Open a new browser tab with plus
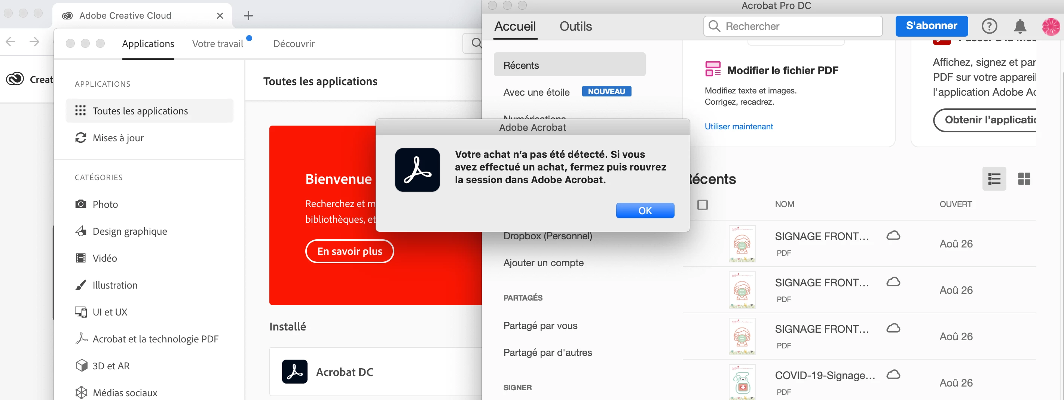Screen dimensions: 1064x400 click(x=248, y=16)
